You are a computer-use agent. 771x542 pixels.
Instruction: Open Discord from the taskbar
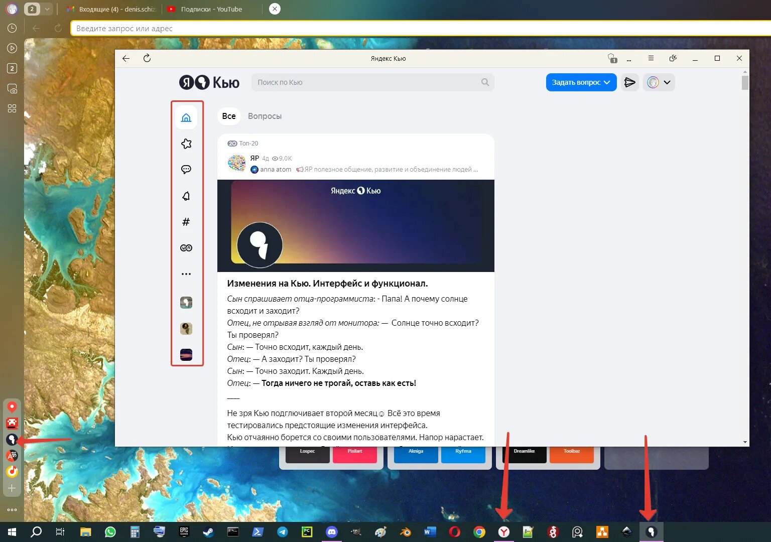coord(332,532)
